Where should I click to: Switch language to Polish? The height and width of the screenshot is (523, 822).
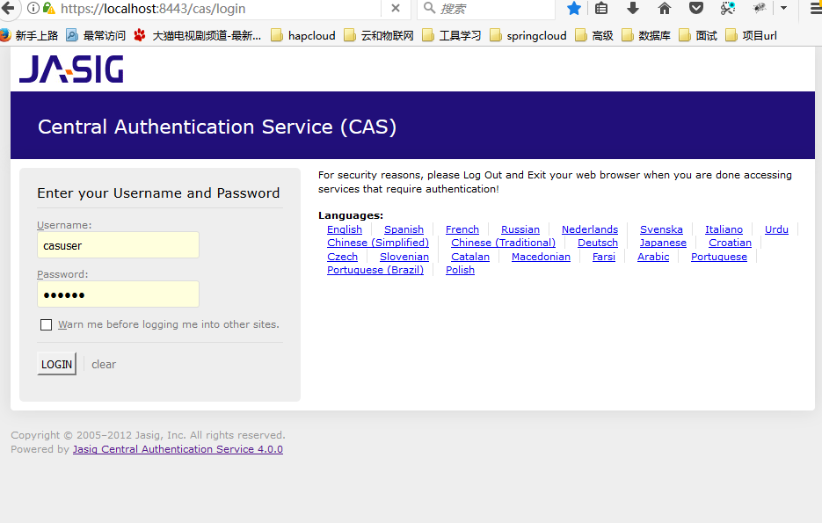coord(460,270)
